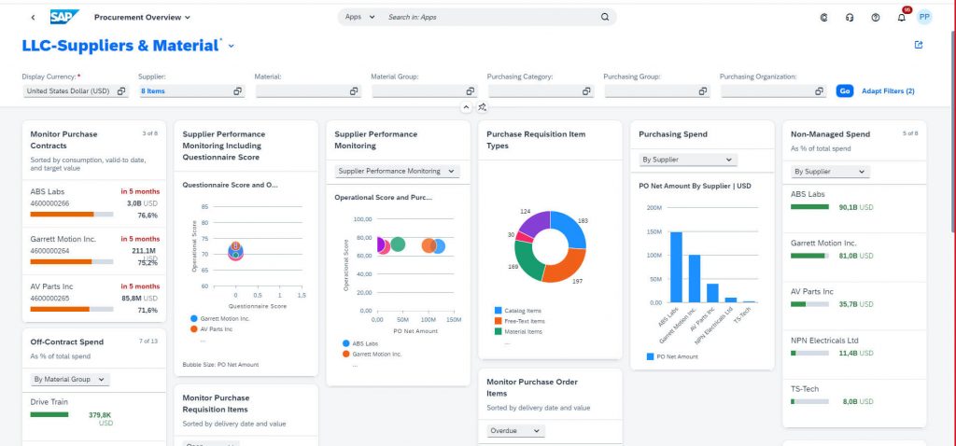Open value help for Purchasing Category filter
The height and width of the screenshot is (446, 956).
tap(586, 91)
